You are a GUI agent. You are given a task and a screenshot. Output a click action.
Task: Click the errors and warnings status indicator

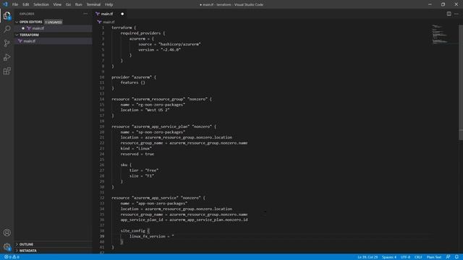[12, 257]
